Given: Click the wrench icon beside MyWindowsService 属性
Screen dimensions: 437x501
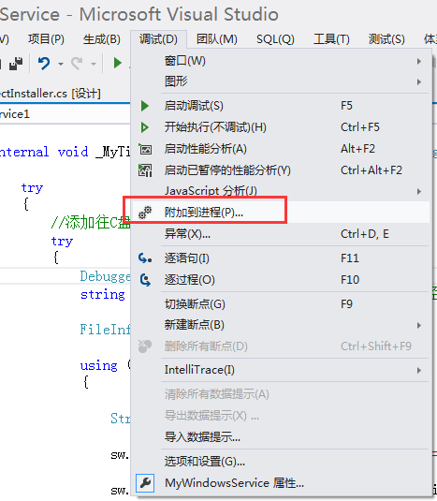Looking at the screenshot, I should point(145,483).
